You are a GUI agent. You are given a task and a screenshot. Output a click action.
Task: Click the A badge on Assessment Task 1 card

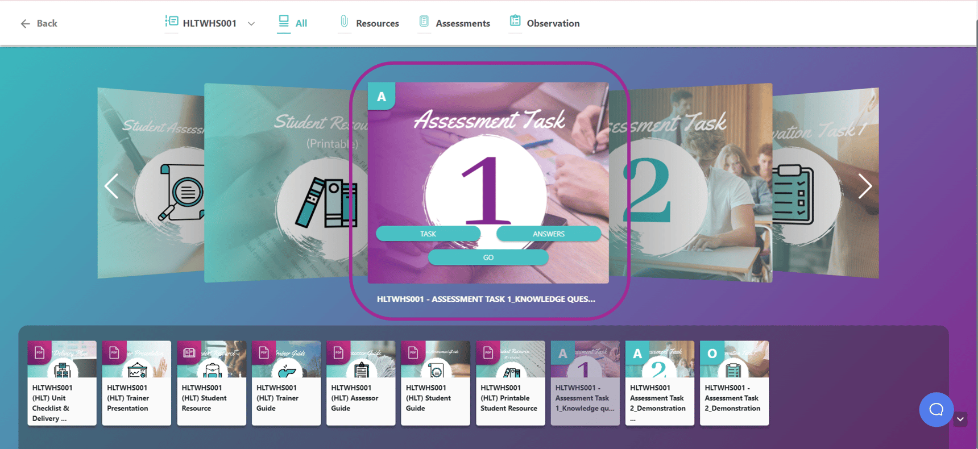382,96
